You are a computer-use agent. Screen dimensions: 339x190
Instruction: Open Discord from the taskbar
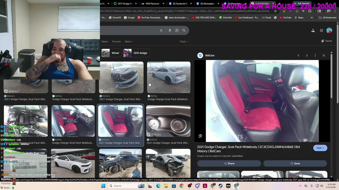coord(197,186)
